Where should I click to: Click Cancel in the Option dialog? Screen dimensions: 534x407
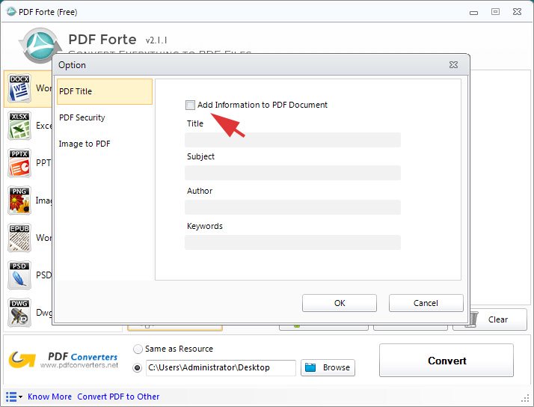click(x=426, y=303)
